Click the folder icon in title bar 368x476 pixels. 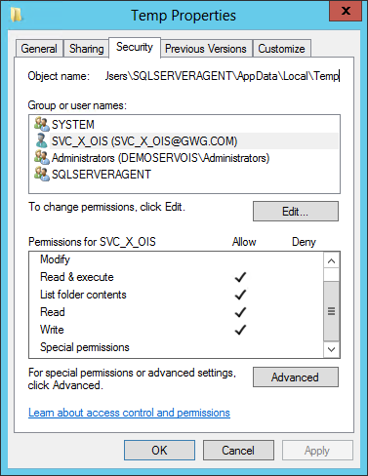pos(16,15)
